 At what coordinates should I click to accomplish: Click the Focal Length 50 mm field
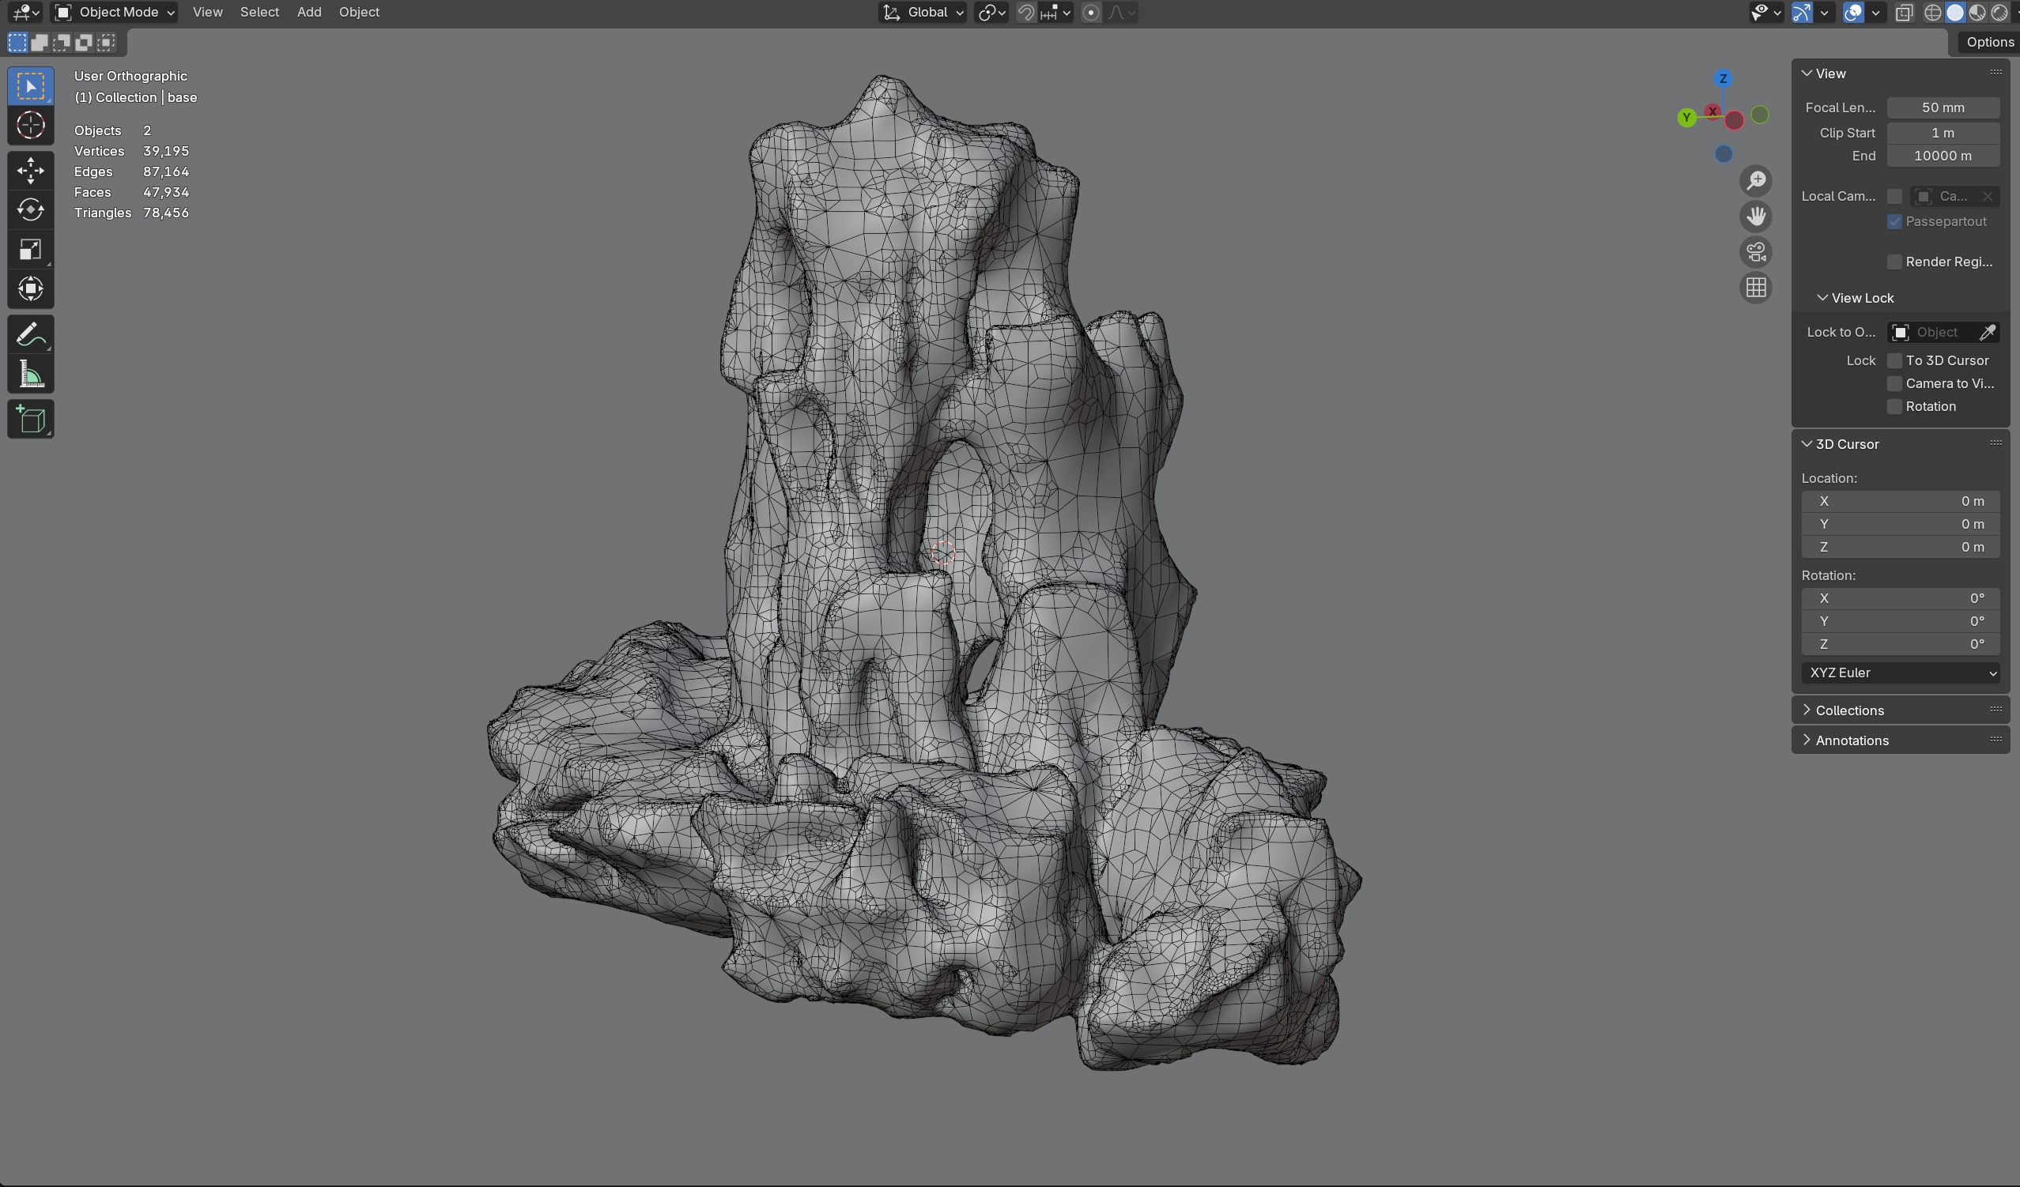tap(1943, 107)
